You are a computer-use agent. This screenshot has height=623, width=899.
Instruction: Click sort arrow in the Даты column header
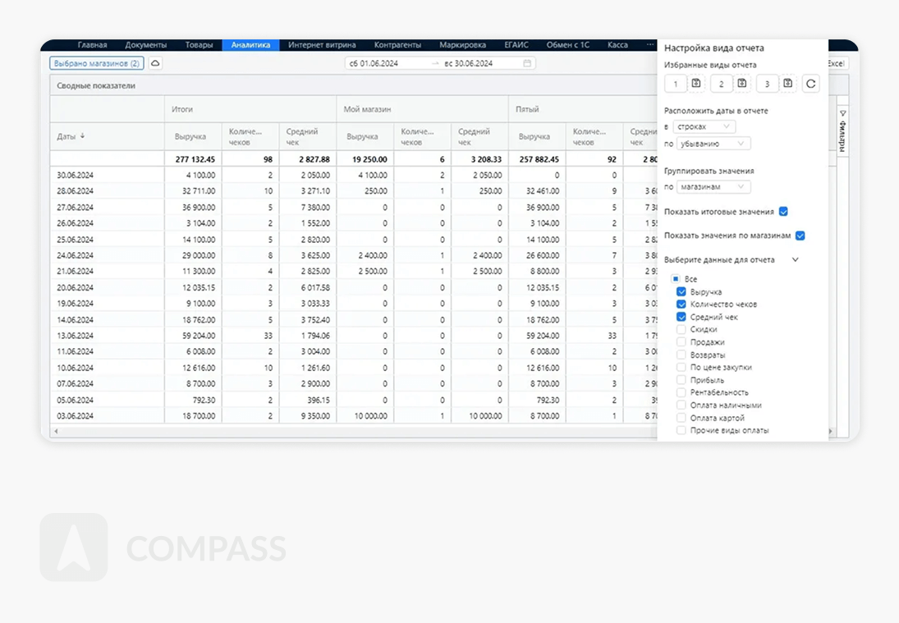point(82,136)
